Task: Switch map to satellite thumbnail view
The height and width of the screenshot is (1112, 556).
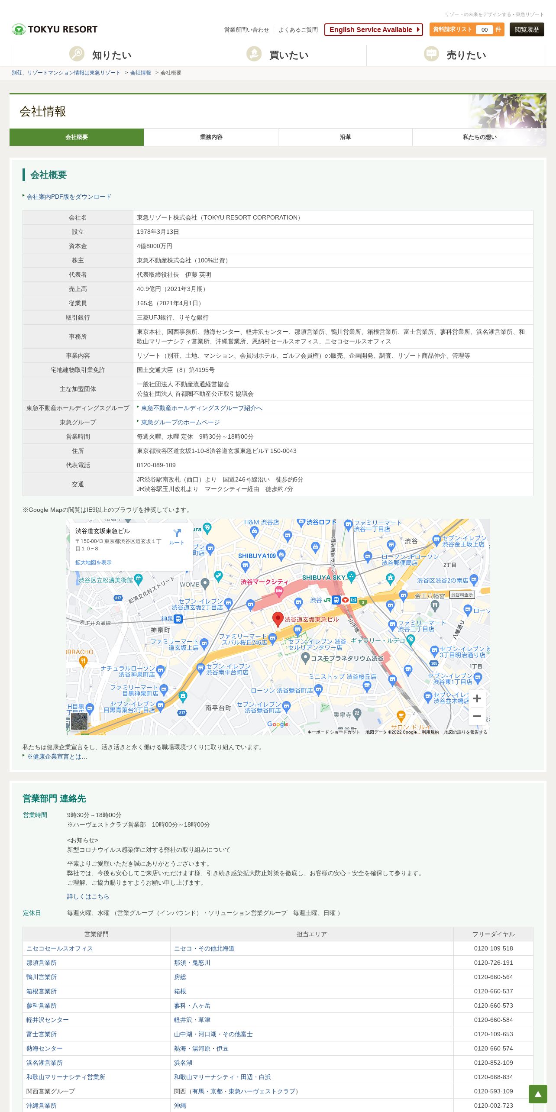Action: pyautogui.click(x=79, y=721)
